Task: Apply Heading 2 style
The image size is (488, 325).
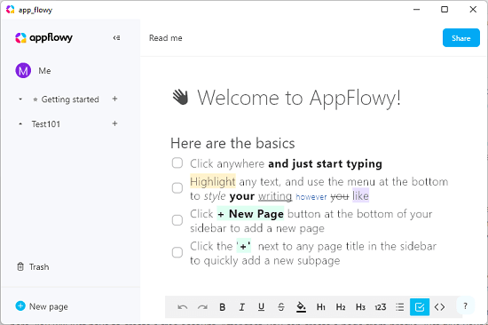Action: coord(341,307)
